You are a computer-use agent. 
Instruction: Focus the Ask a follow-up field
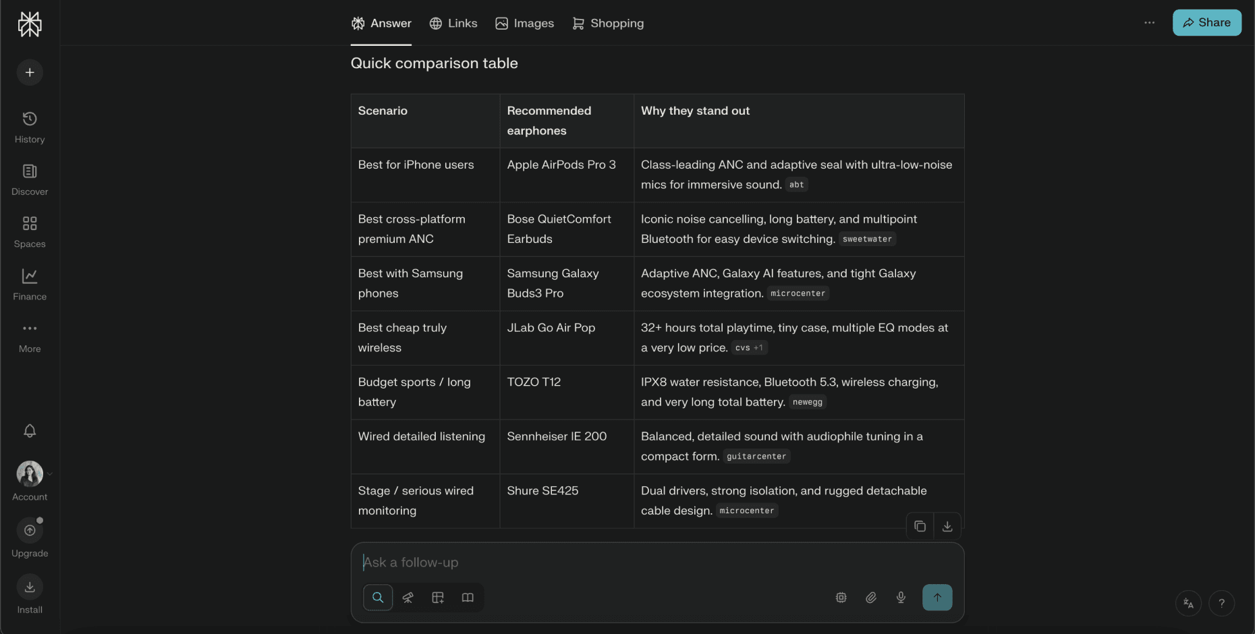[657, 563]
